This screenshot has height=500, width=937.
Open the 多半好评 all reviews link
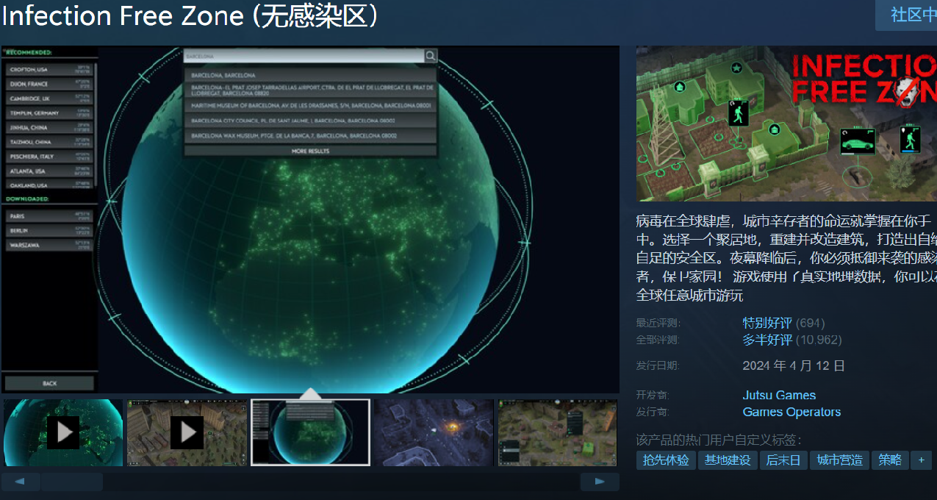(767, 340)
